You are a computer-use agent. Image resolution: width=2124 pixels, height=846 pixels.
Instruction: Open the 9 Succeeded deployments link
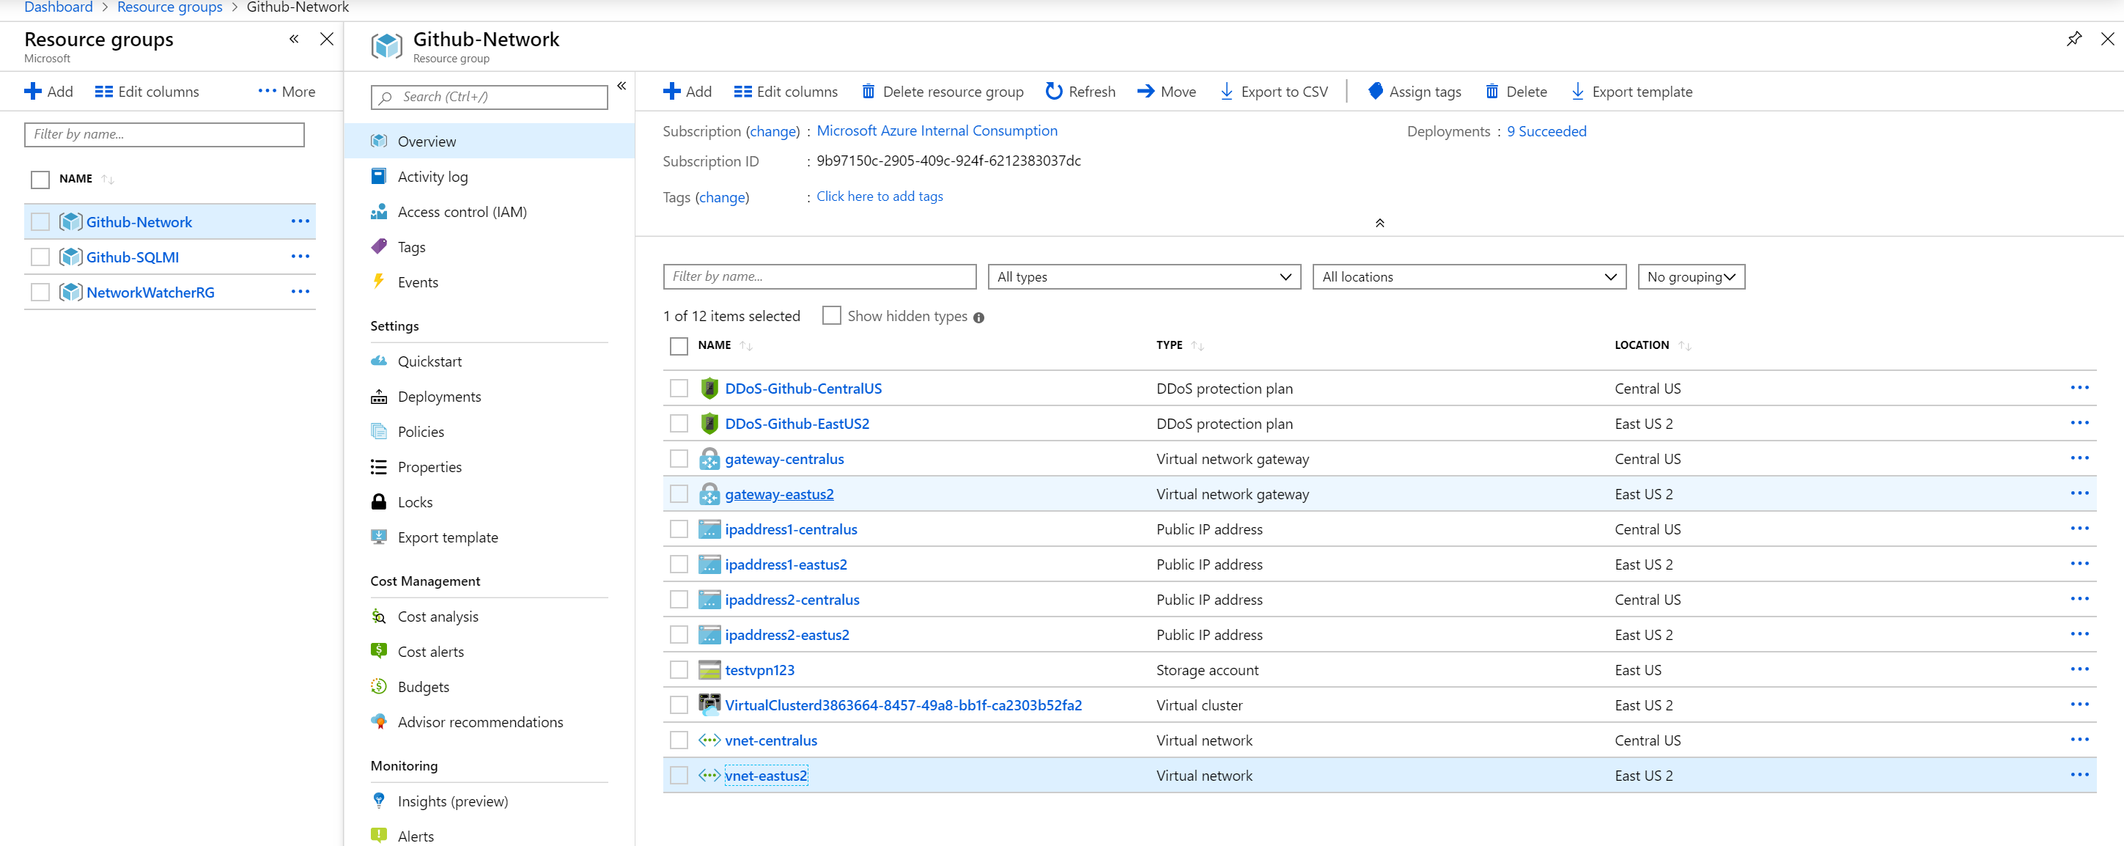pos(1546,131)
